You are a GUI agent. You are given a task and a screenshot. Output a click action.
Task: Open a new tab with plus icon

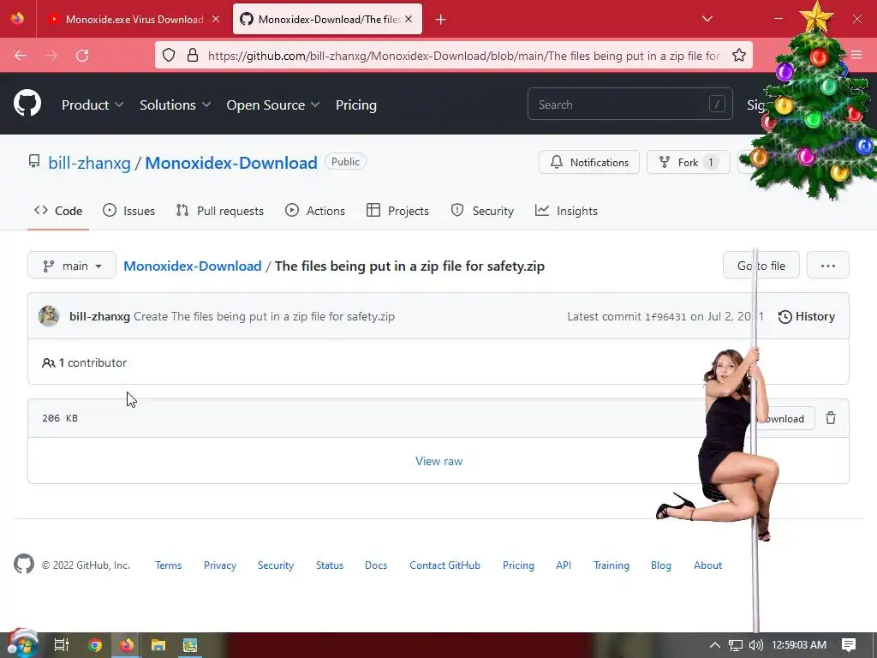point(441,20)
